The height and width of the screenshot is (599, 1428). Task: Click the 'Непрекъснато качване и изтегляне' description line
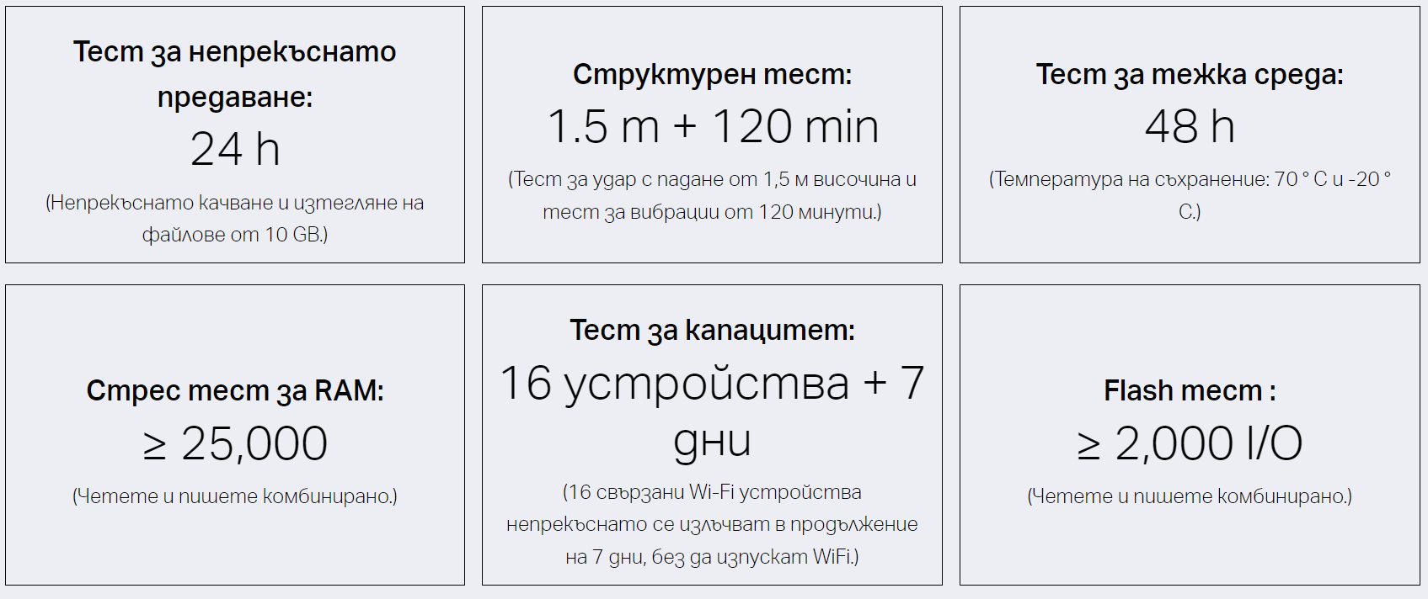pyautogui.click(x=235, y=203)
